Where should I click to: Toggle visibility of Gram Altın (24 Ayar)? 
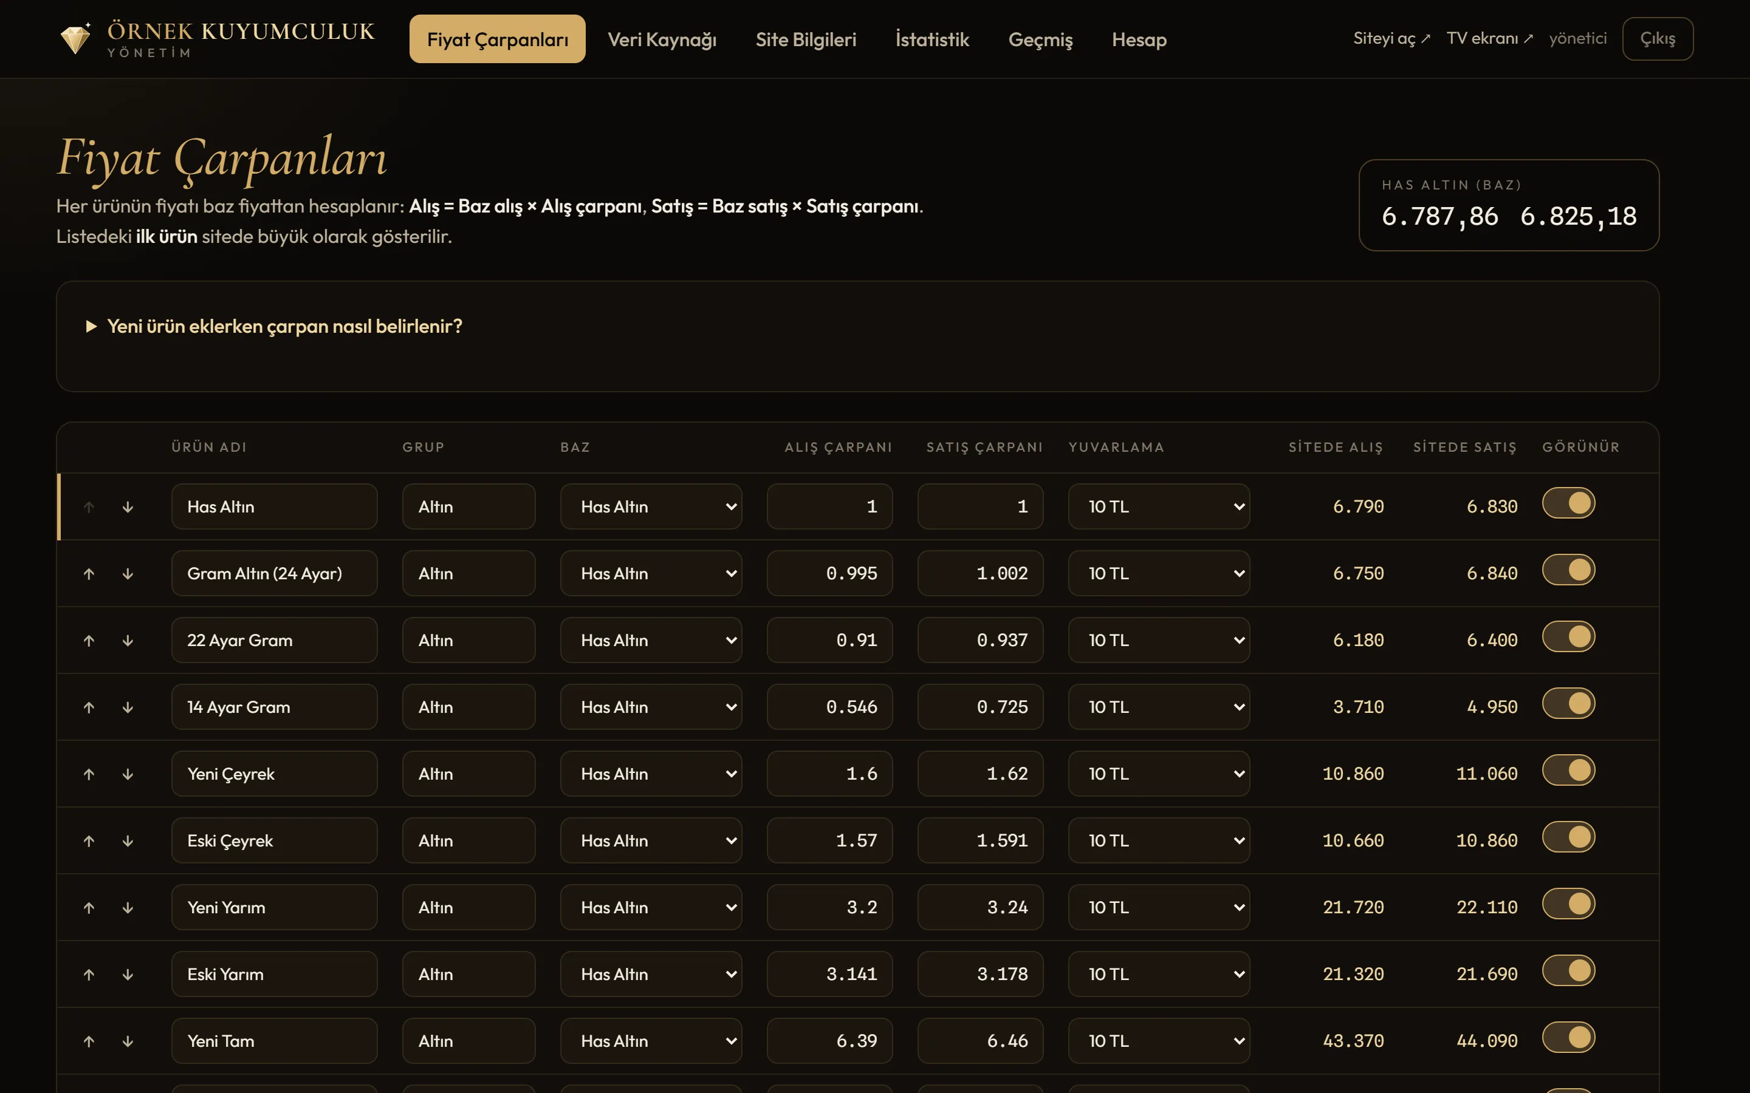1568,570
